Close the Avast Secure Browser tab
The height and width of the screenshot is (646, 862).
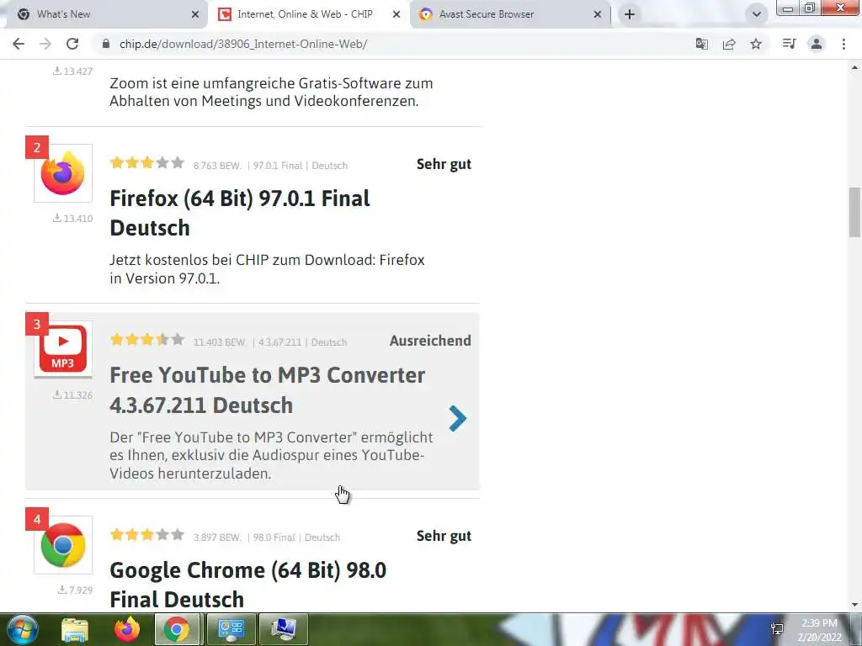point(598,15)
